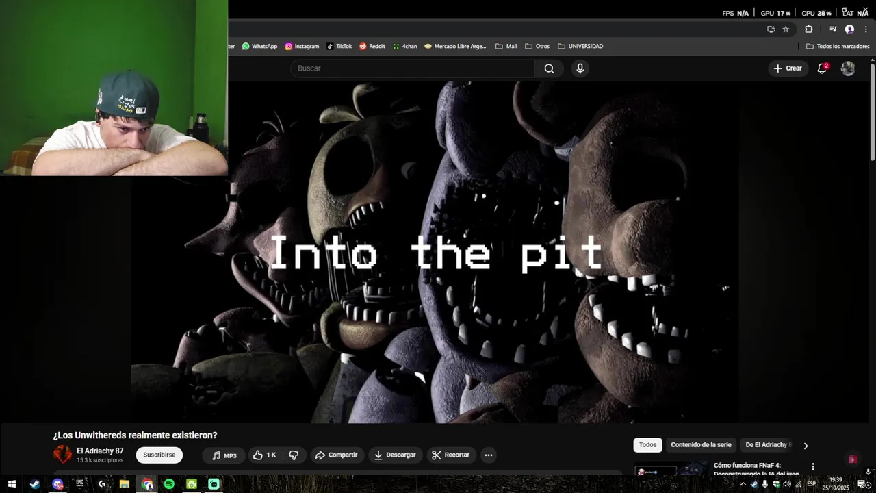Click the Crear button
This screenshot has height=493, width=876.
pyautogui.click(x=788, y=68)
